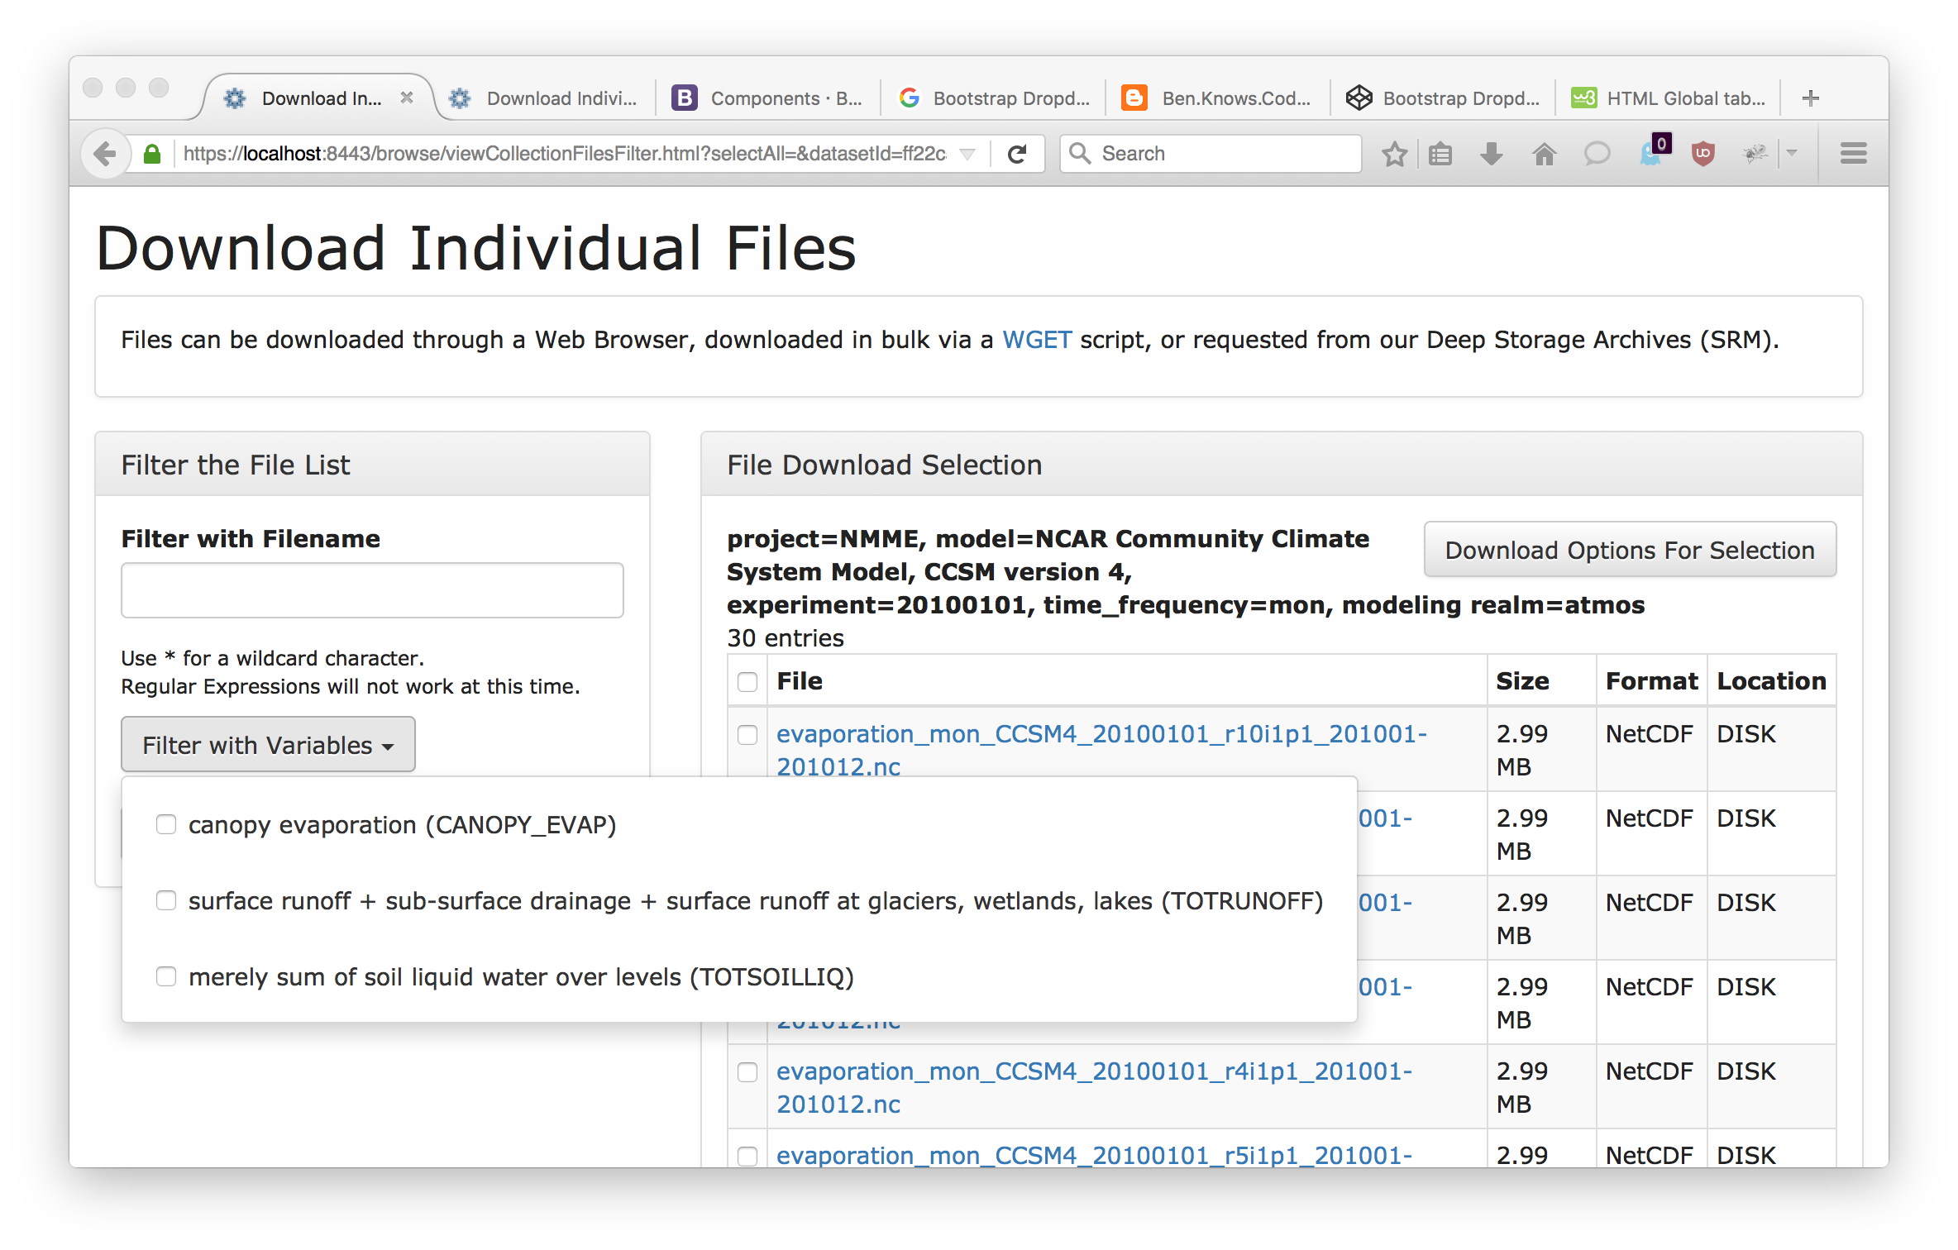Bookmark this page with star icon
The image size is (1958, 1250).
[x=1394, y=154]
